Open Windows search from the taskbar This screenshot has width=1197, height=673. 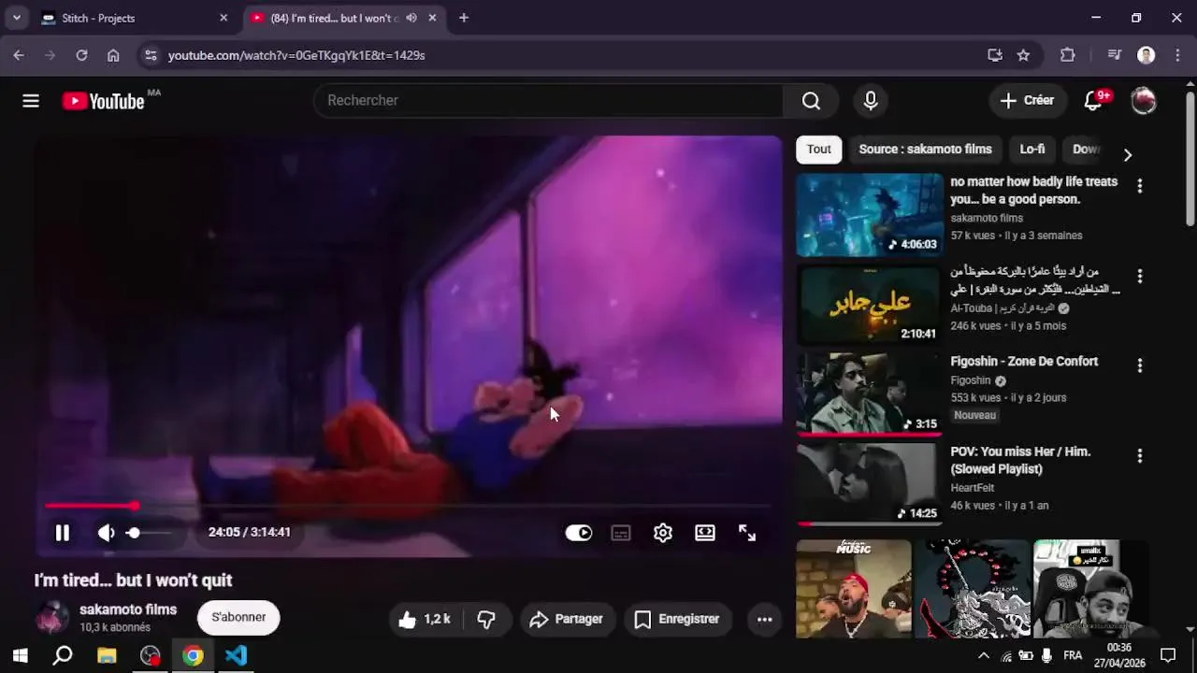coord(63,655)
